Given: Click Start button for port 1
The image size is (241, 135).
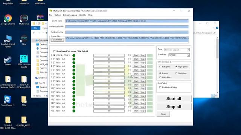Looking at the screenshot, I should 136,55.
